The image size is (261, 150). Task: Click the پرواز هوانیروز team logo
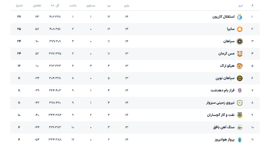tap(239, 140)
